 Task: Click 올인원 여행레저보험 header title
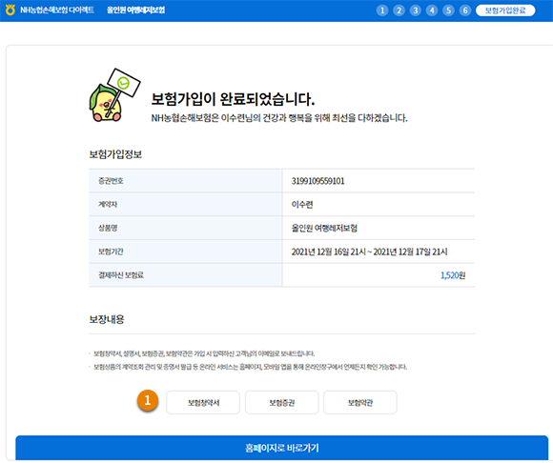tap(135, 10)
